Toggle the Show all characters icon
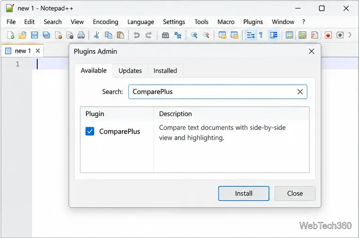Viewport: 359px width, 238px height. pos(261,35)
